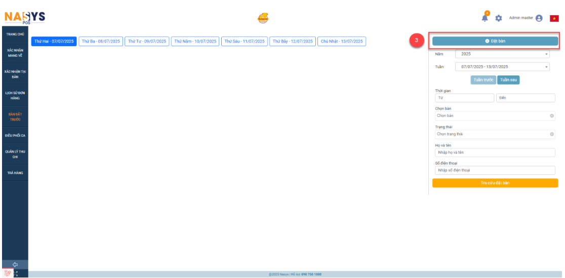Viewport: 565px width, 278px height.
Task: Go to next week with Tuần sau
Action: 509,80
